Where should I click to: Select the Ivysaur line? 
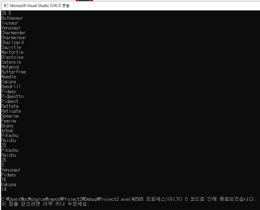pos(10,23)
